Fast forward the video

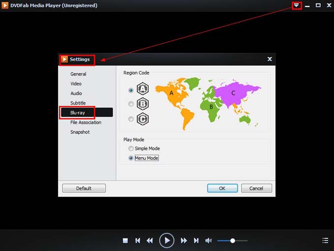click(x=184, y=241)
